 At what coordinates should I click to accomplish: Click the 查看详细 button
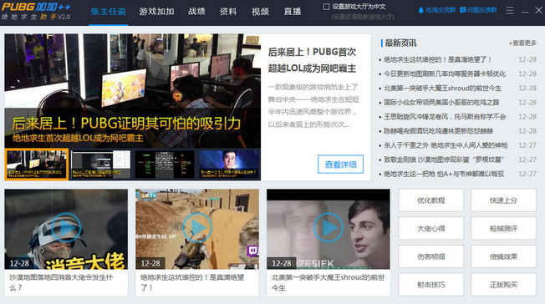pos(341,165)
